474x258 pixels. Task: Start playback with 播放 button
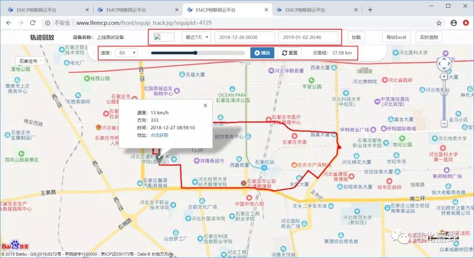[x=262, y=53]
